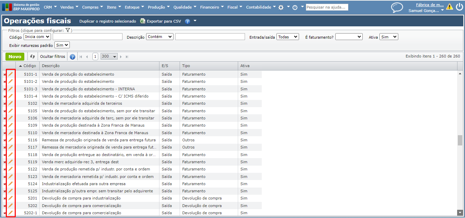Focus the Descrição filter text field
465x218 pixels.
[x=210, y=37]
